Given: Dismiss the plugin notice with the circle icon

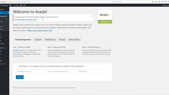Looking at the screenshot, I should (x=92, y=16).
